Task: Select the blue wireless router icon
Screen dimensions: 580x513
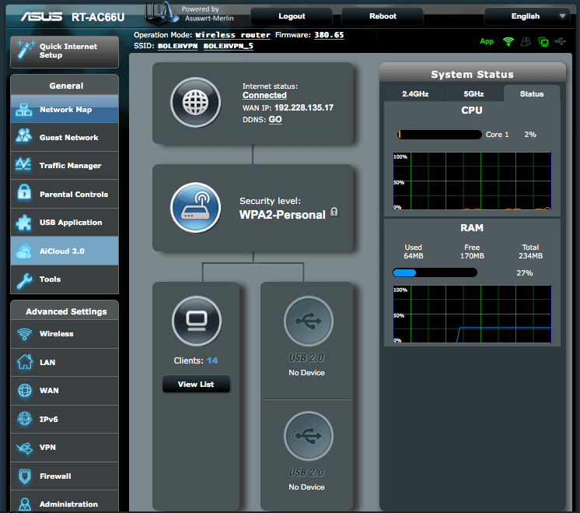Action: point(195,207)
